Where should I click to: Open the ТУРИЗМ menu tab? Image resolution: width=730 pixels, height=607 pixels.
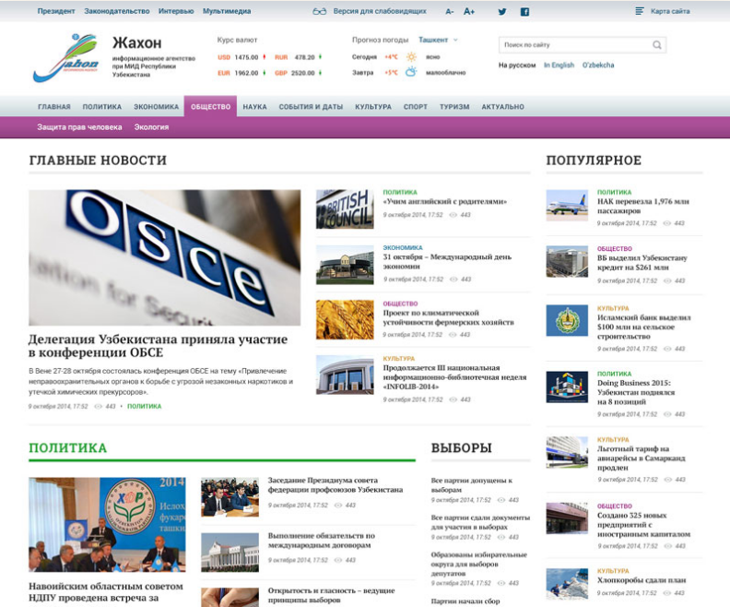(x=454, y=107)
